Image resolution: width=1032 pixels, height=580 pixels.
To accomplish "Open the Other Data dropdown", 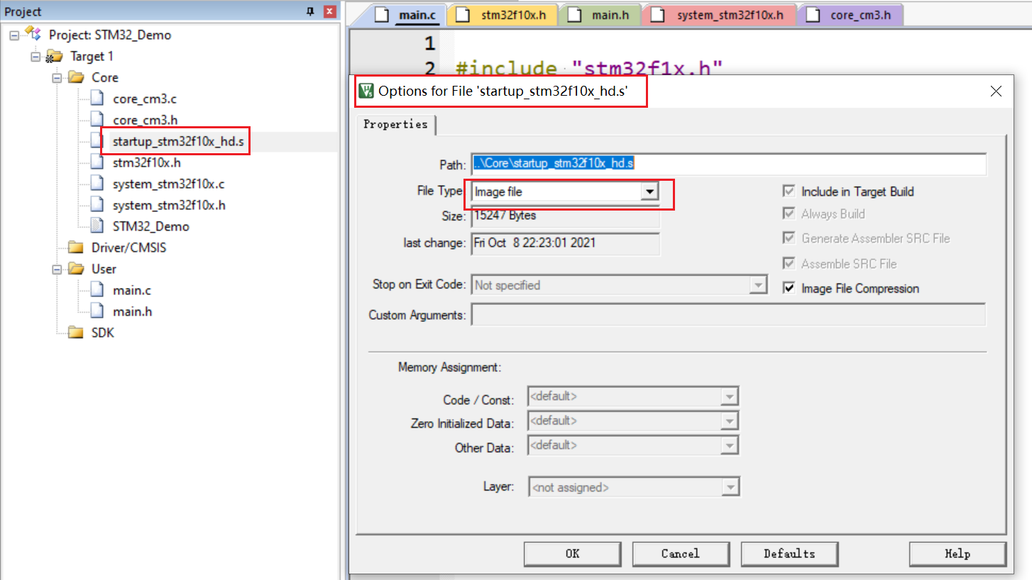I will click(730, 445).
